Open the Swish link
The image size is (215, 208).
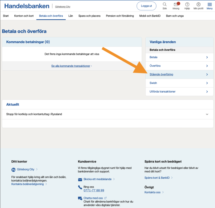click(153, 83)
